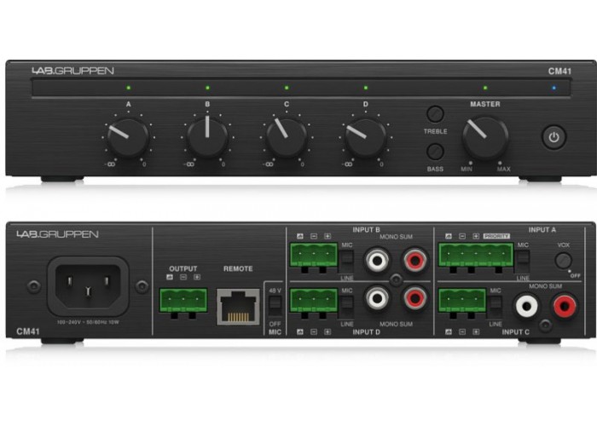
Task: Toggle Input D MIC/LINE switch
Action: pyautogui.click(x=347, y=304)
